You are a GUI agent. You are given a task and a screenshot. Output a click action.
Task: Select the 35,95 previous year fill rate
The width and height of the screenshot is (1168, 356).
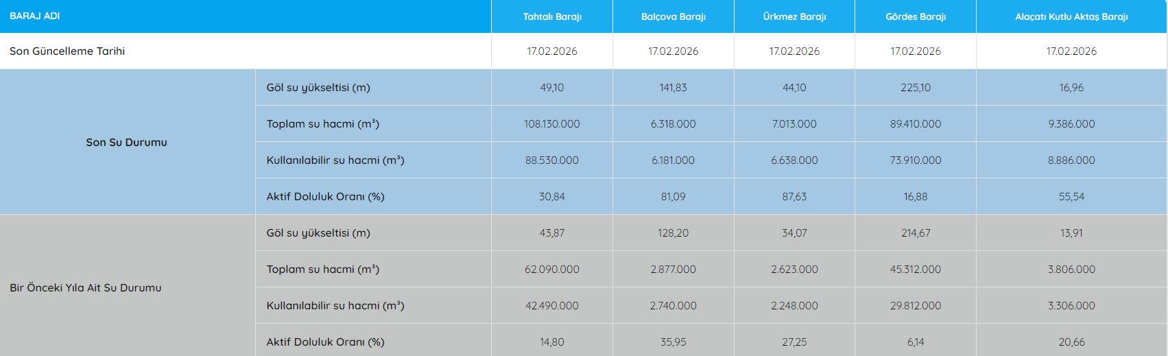point(673,342)
